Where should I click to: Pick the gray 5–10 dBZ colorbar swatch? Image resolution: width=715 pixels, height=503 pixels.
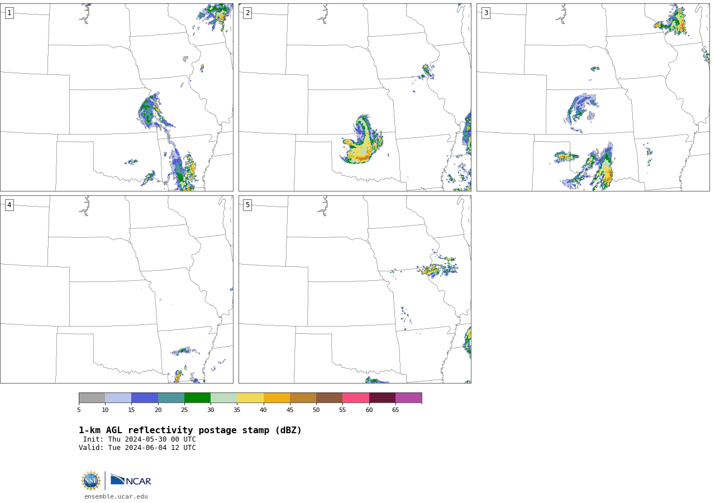pos(92,397)
